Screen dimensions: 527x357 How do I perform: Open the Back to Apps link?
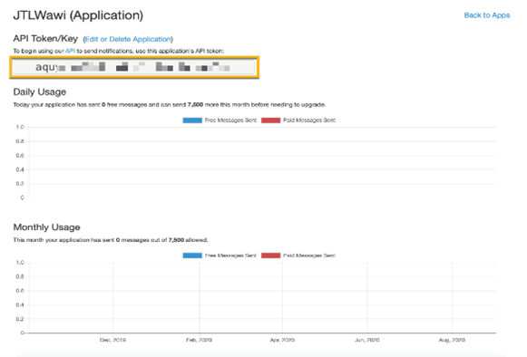487,15
